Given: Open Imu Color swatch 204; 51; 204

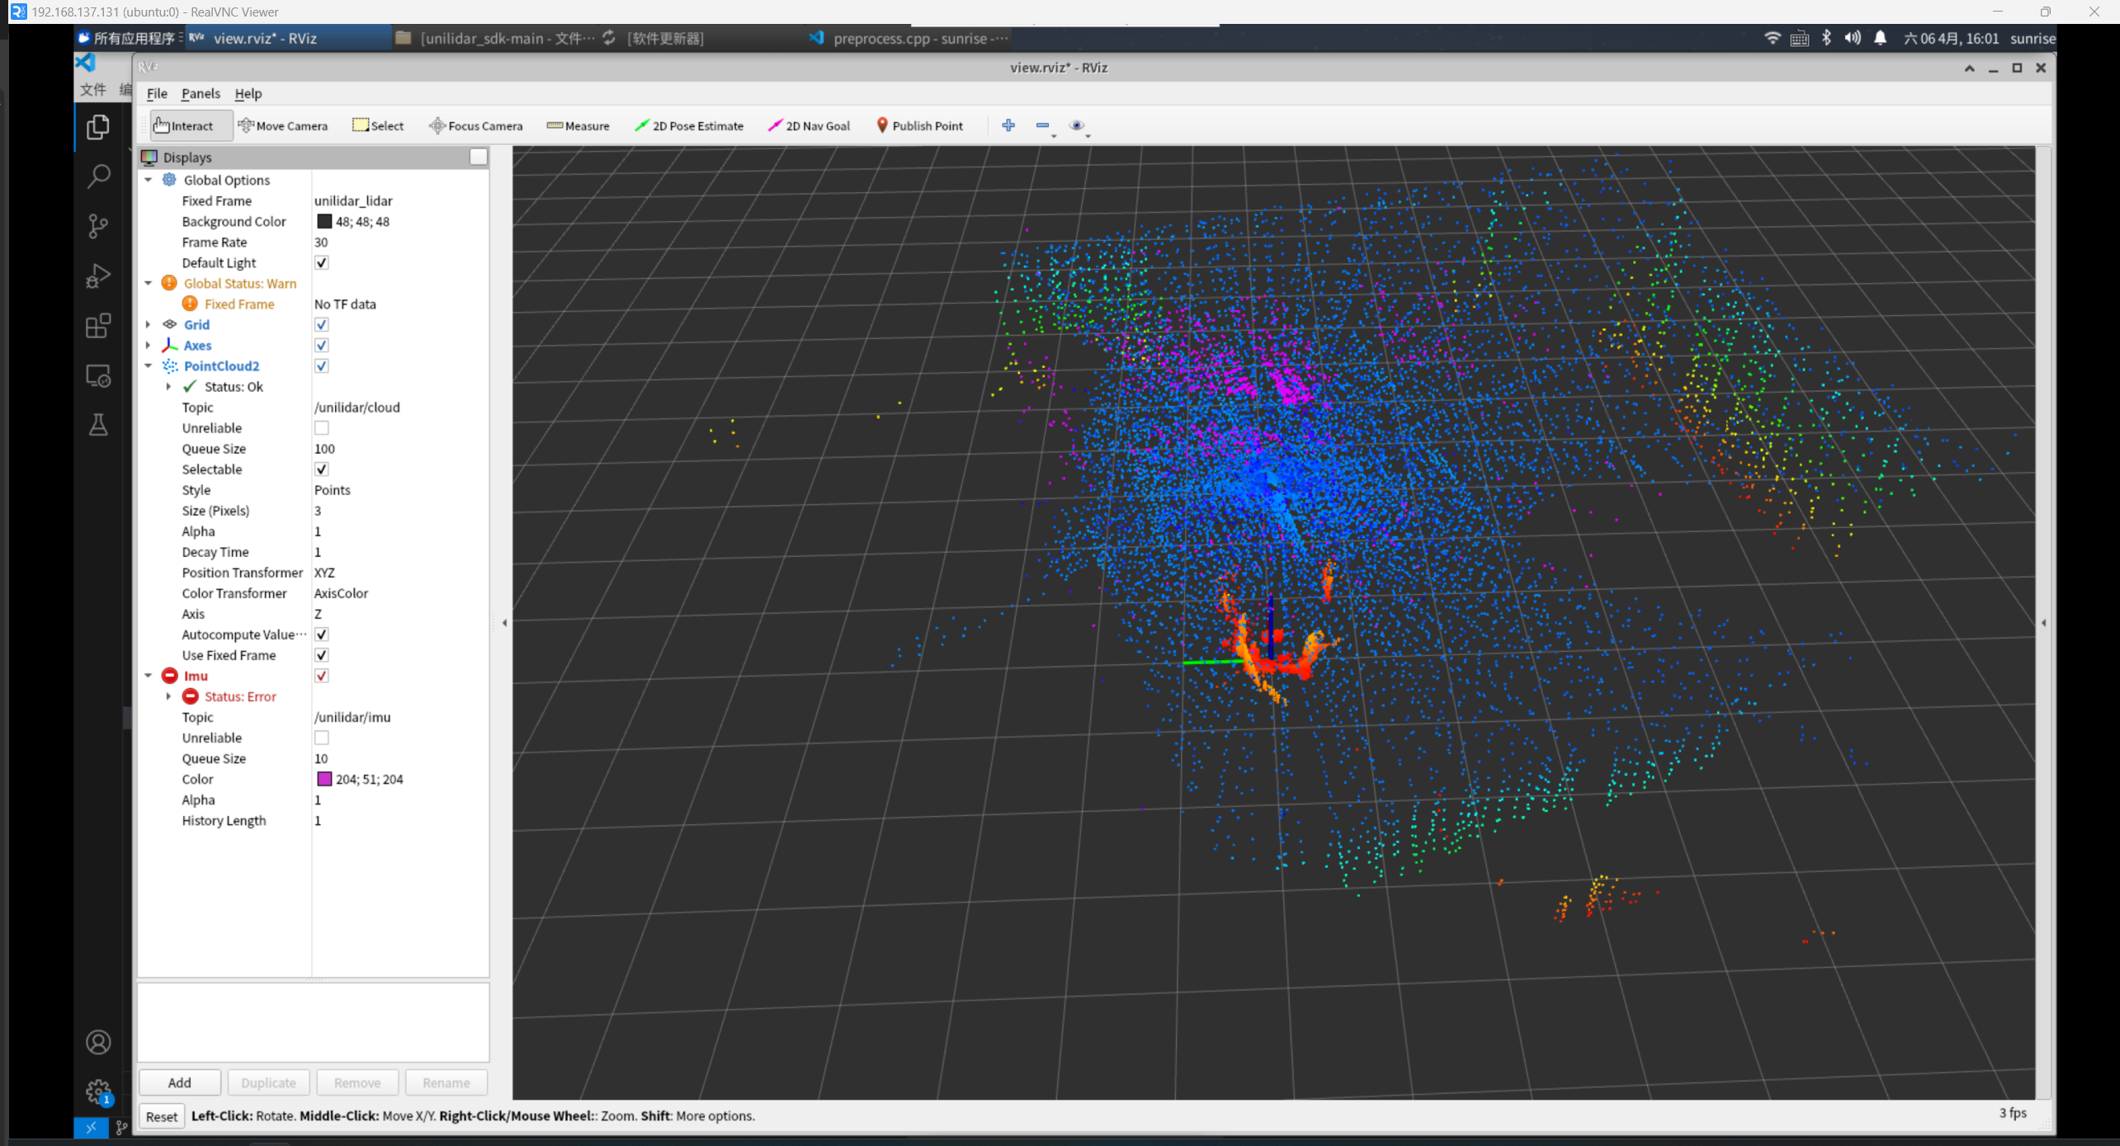Looking at the screenshot, I should pos(324,779).
